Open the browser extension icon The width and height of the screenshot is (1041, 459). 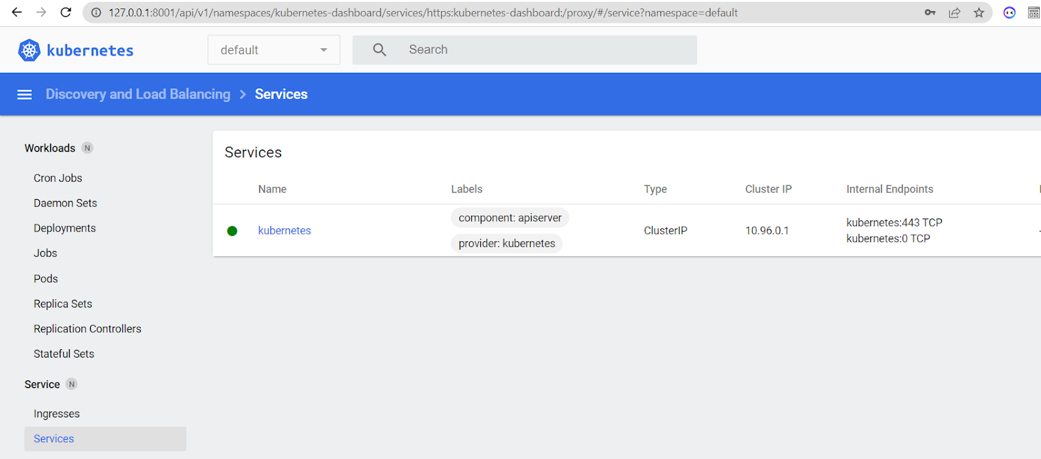click(x=1009, y=12)
